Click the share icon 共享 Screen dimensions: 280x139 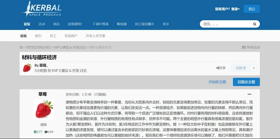pos(221,68)
